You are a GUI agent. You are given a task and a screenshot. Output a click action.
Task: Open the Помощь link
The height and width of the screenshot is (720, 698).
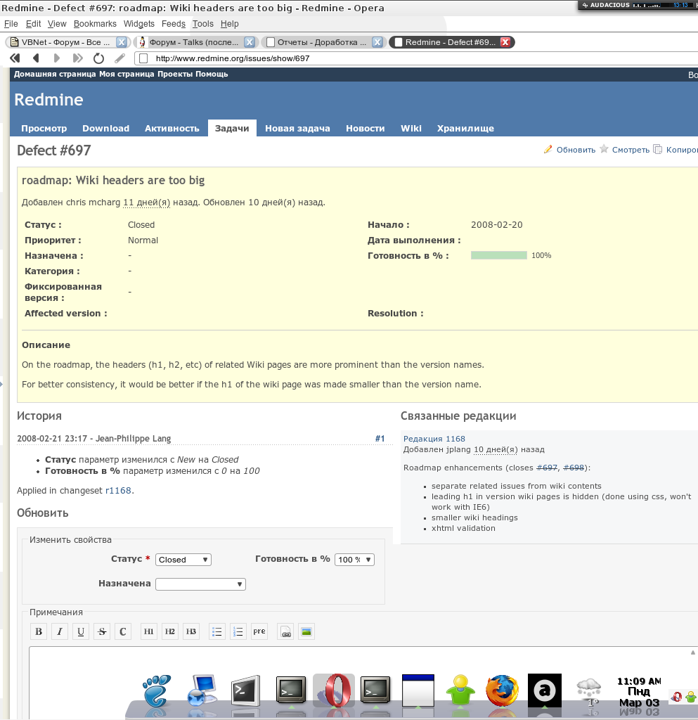pos(212,74)
